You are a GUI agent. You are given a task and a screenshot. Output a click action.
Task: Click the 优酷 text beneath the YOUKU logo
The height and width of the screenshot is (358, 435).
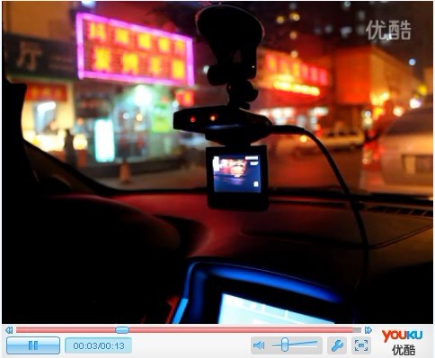(x=403, y=350)
